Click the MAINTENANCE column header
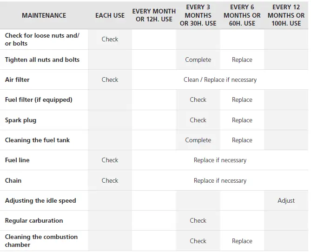 [x=44, y=15]
